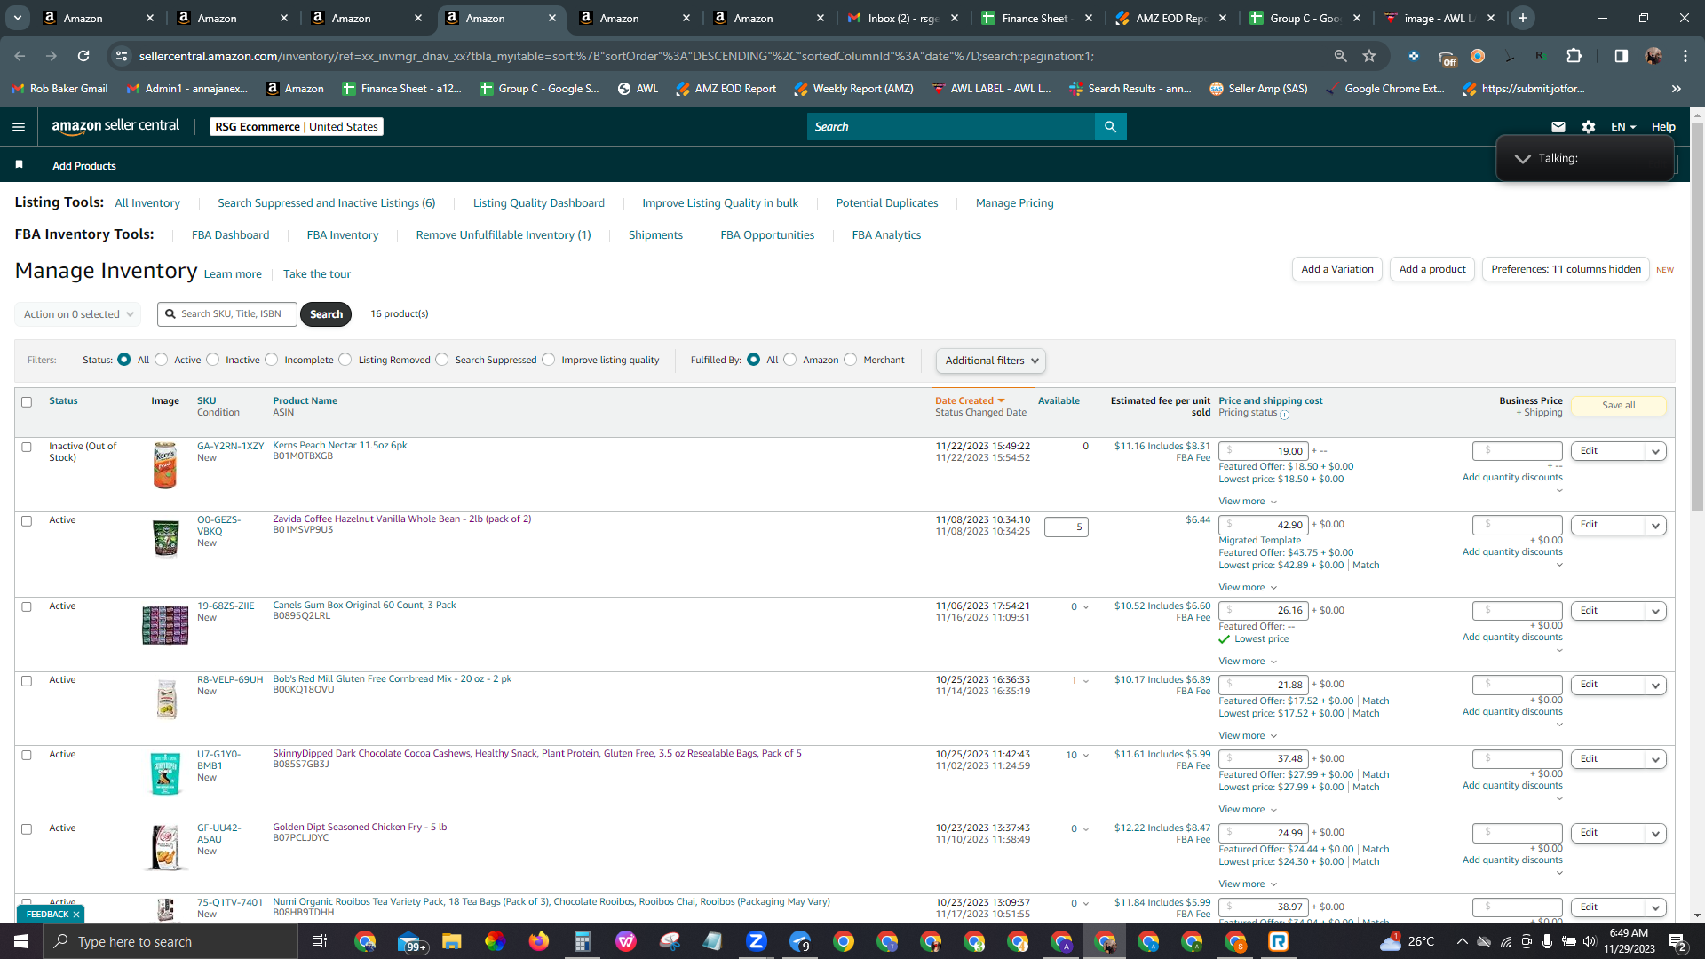The width and height of the screenshot is (1705, 959).
Task: Expand available quantity chevron for SkinnyDipped Cashews
Action: click(x=1085, y=756)
